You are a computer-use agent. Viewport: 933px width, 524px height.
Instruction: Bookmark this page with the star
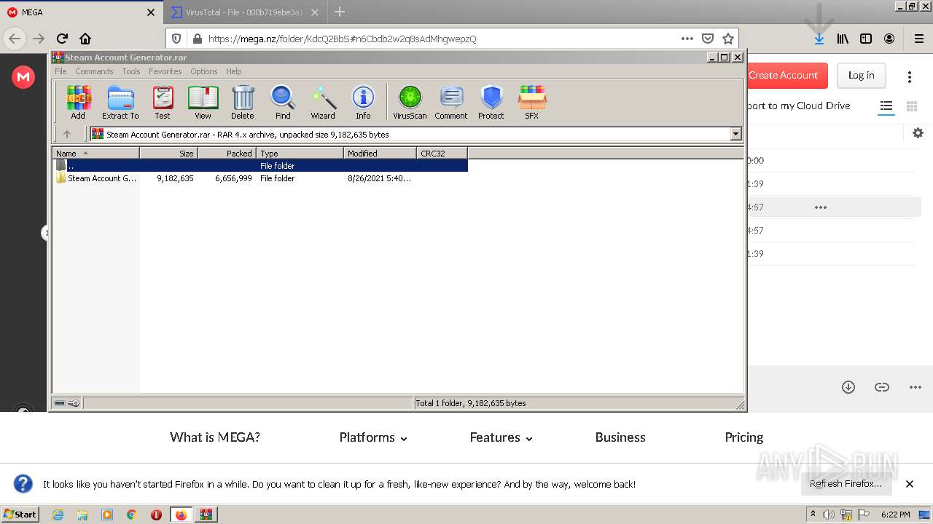pos(727,39)
